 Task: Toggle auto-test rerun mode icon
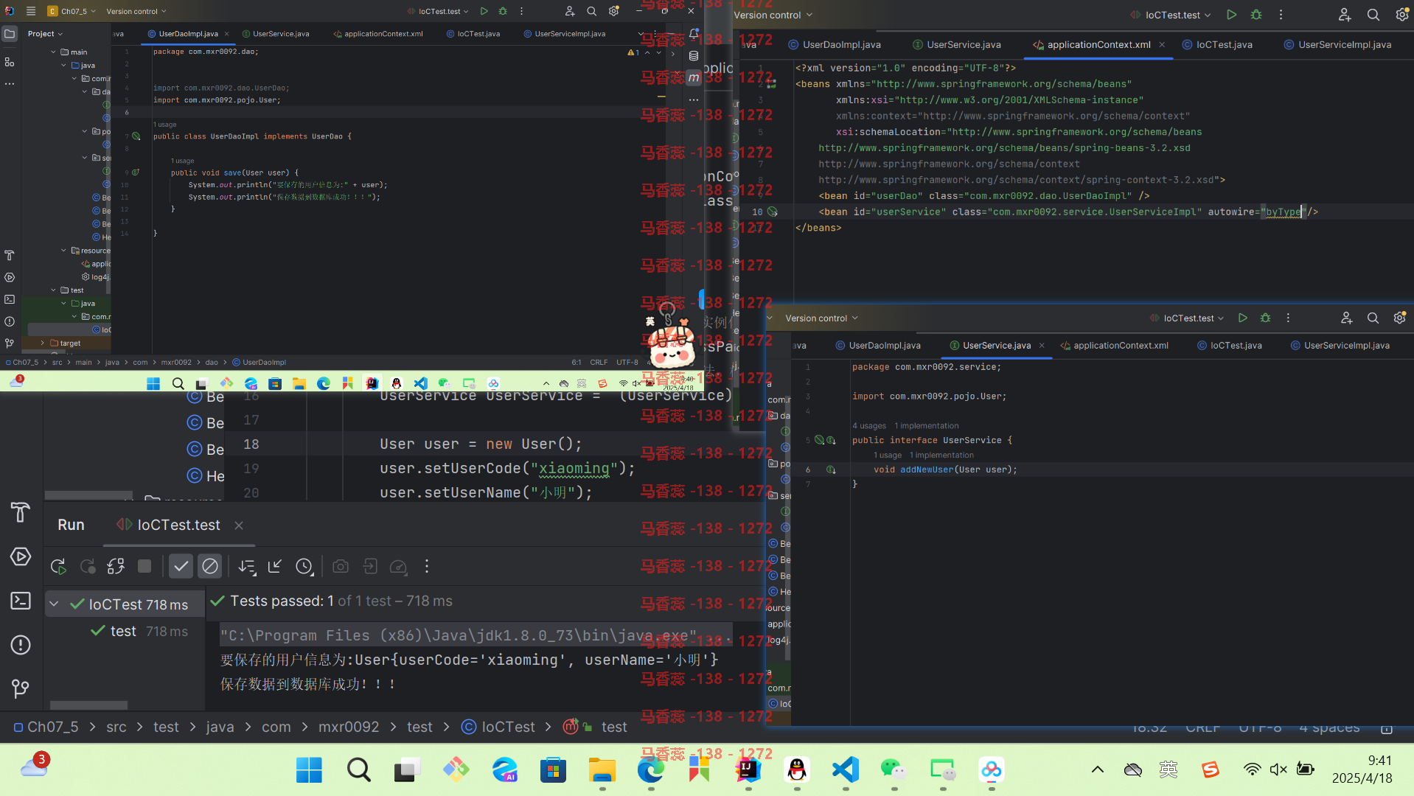116,566
